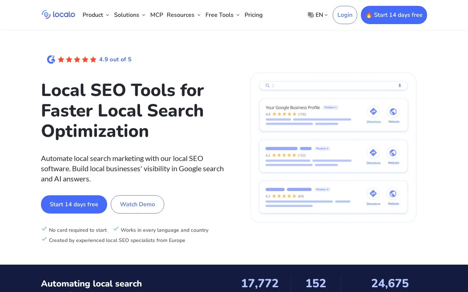This screenshot has width=468, height=292.
Task: Click inside the mockup search field
Action: click(333, 85)
